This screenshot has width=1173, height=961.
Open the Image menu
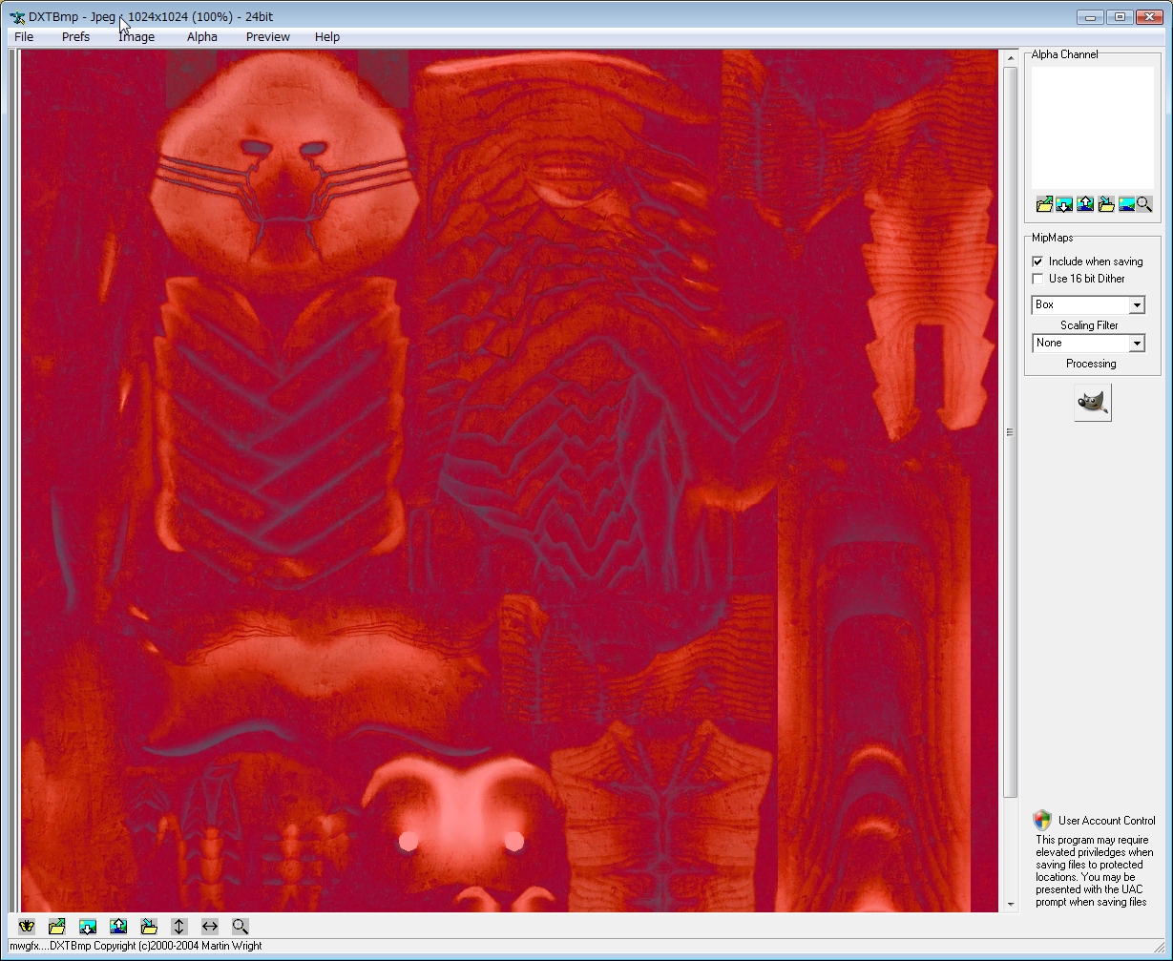[x=136, y=37]
